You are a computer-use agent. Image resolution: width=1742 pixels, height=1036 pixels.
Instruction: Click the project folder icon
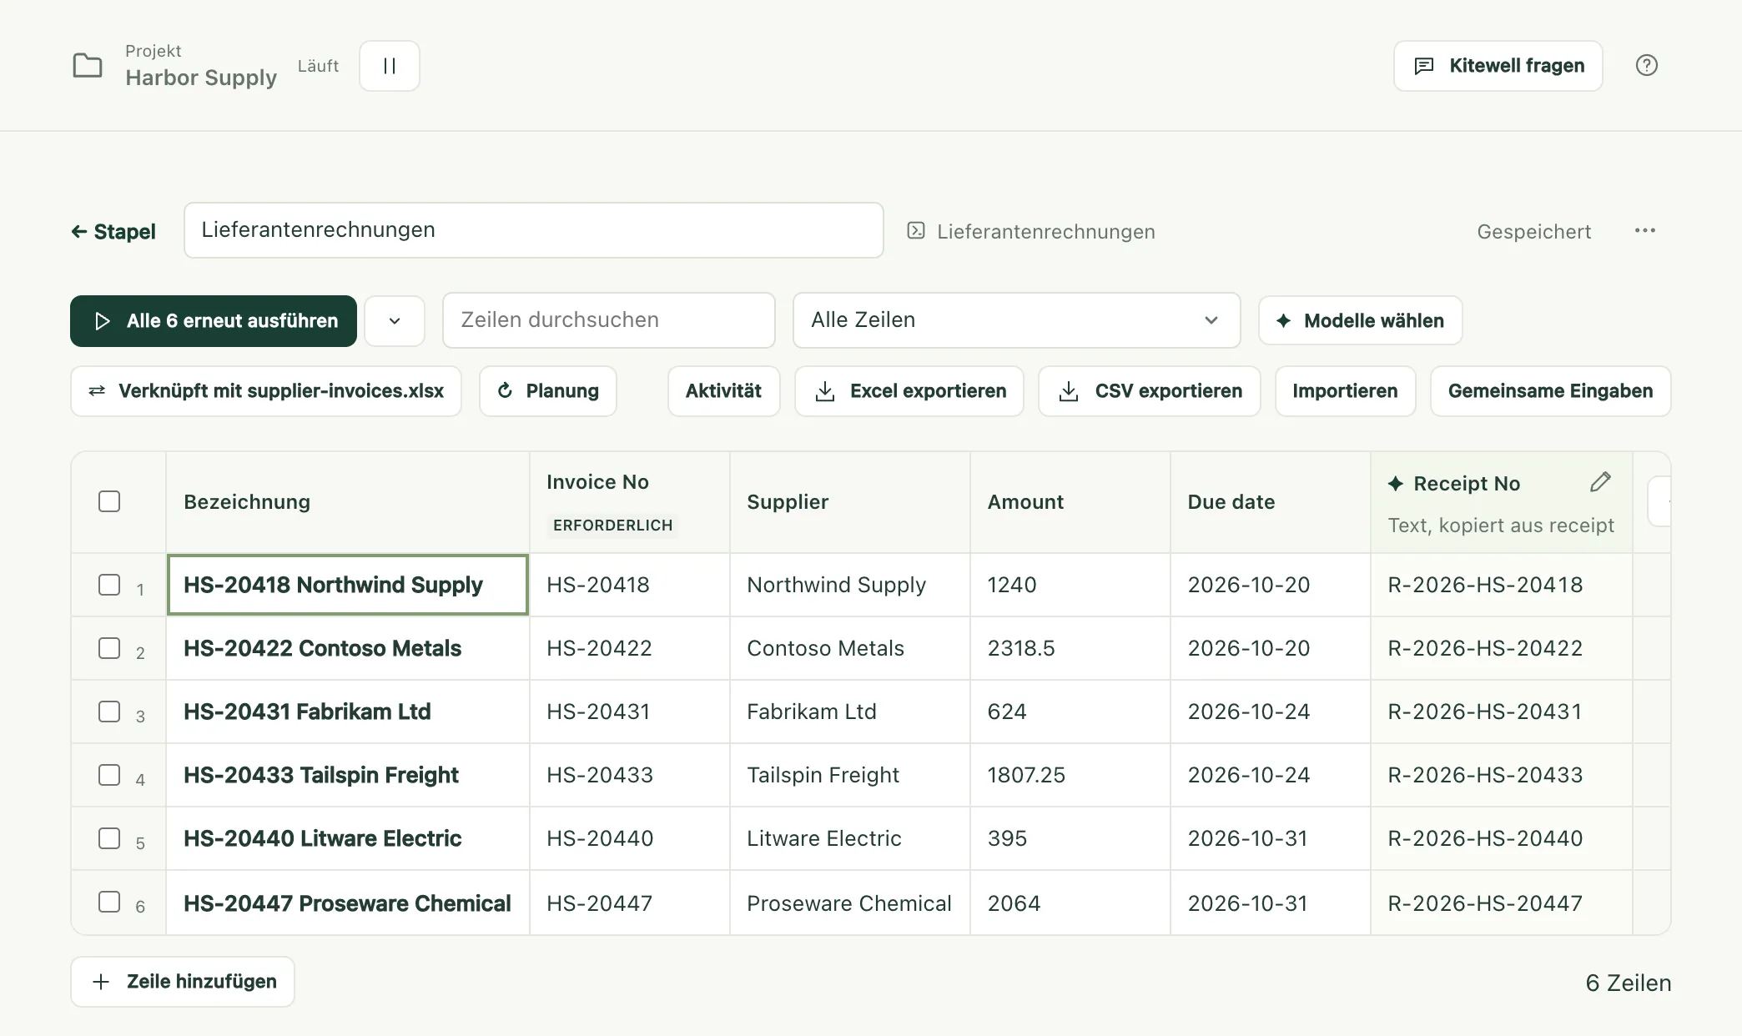click(x=88, y=65)
